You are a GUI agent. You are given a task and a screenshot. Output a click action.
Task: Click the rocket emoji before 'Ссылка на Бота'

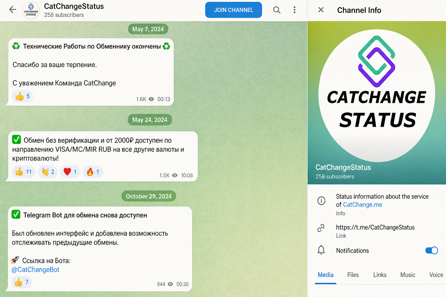15,260
